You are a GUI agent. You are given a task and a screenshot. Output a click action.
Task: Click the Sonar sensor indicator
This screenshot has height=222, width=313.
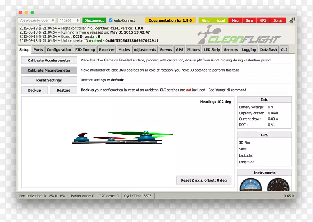[x=278, y=20]
